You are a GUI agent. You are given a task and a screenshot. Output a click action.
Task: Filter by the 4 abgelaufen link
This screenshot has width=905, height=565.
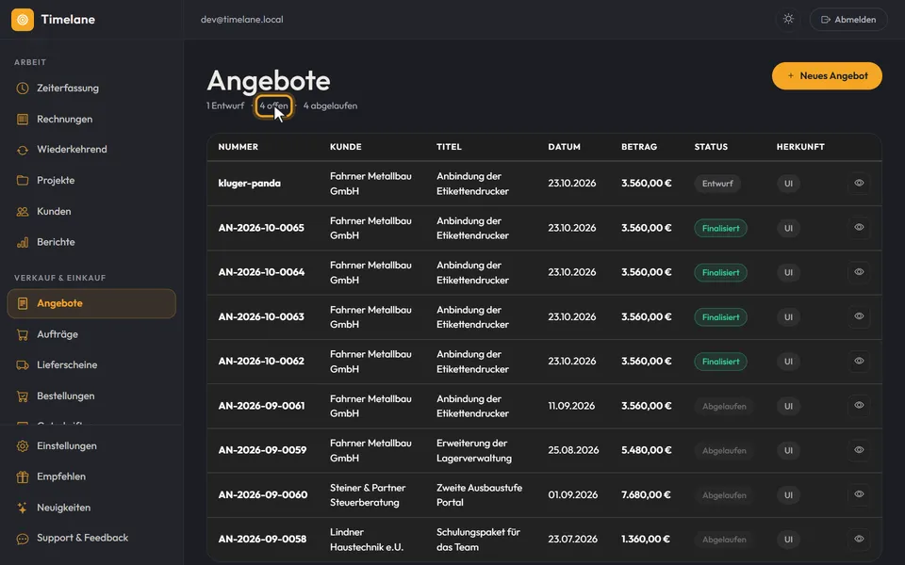point(330,106)
